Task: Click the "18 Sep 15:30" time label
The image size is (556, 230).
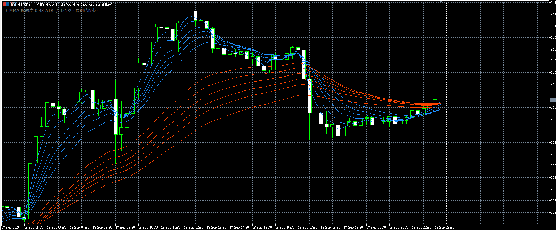Action: 262,227
